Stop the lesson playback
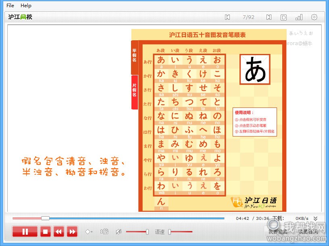Screen dimensions: 329x246 45,232
